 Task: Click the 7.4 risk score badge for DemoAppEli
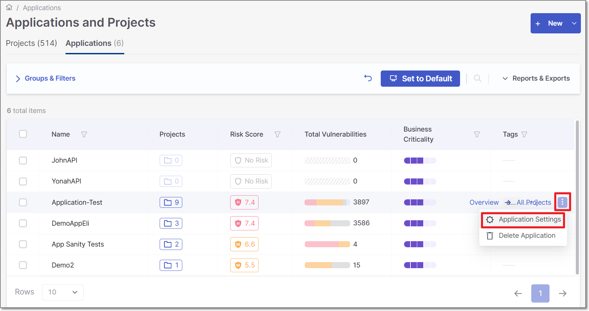(244, 223)
